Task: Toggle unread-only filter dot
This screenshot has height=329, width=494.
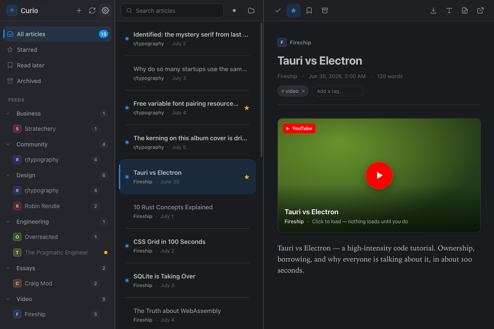Action: click(234, 11)
